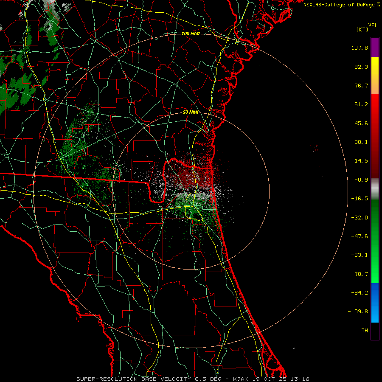This screenshot has width=382, height=382.
Task: Click the 14.5 velocity scale value
Action: [361, 161]
